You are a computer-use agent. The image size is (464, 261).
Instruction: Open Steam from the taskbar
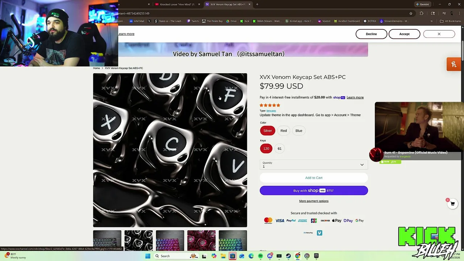point(289,256)
